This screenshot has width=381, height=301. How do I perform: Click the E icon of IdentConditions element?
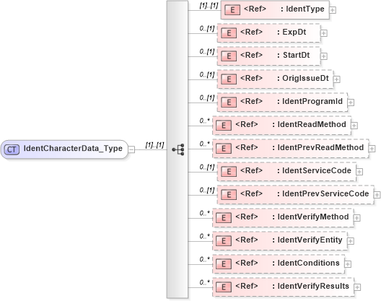click(x=224, y=264)
